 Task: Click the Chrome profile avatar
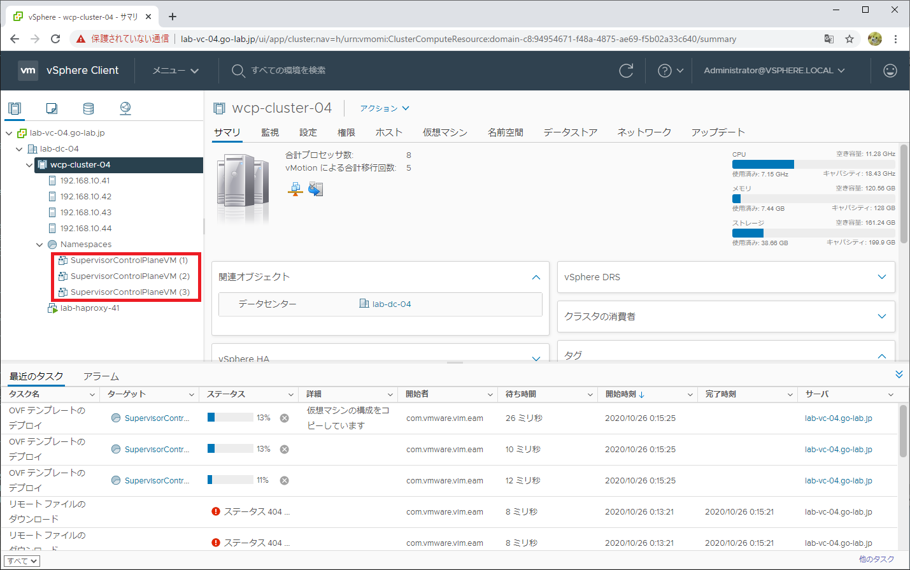click(875, 39)
